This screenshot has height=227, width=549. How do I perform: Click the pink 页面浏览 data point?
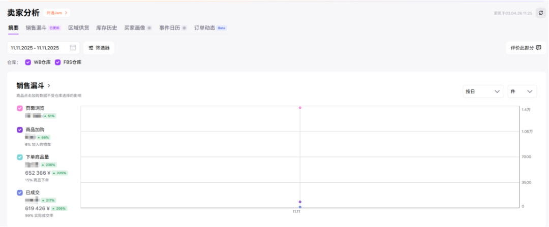pyautogui.click(x=300, y=108)
